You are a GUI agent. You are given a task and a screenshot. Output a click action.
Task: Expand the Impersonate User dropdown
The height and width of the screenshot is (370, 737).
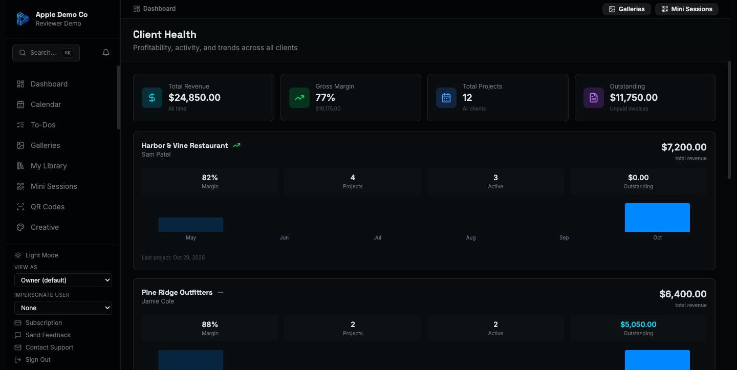tap(63, 308)
